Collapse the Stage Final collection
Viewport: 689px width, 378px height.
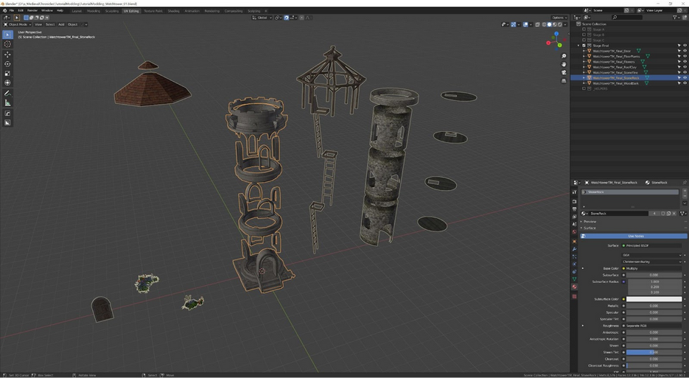(x=578, y=46)
